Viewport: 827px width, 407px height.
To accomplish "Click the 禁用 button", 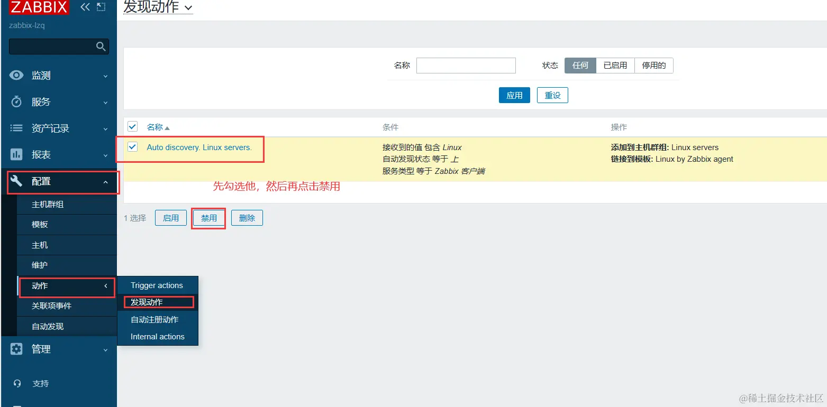I will point(209,218).
